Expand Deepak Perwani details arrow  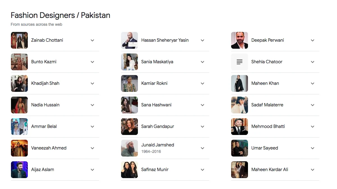click(313, 40)
